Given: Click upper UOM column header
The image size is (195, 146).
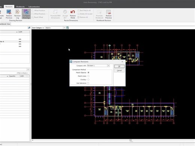Looking at the screenshot, I should [24, 32].
